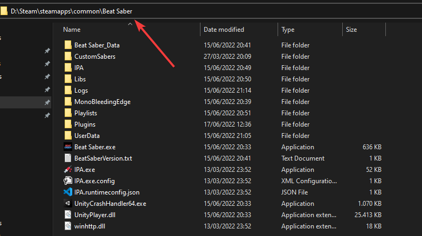Select the MonoBleedingEdge folder name

102,102
